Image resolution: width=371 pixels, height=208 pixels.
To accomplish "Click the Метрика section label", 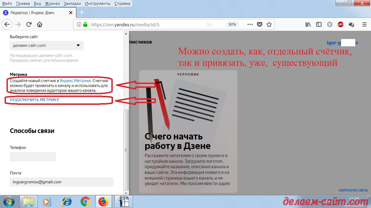I will pos(18,74).
